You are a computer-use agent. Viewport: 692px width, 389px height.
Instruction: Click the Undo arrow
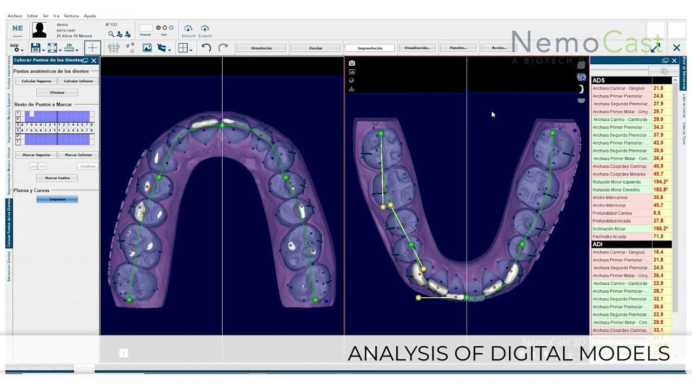click(206, 48)
